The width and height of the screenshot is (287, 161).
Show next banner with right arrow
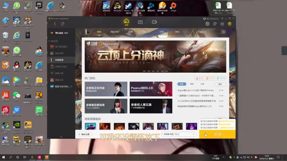pyautogui.click(x=222, y=57)
